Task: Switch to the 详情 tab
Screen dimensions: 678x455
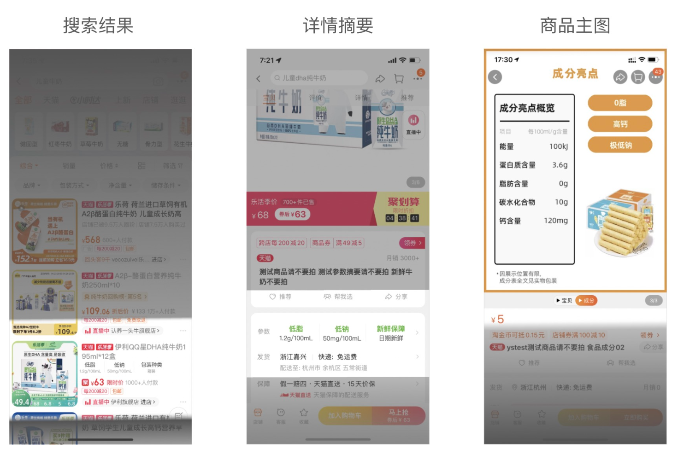Action: pos(361,98)
